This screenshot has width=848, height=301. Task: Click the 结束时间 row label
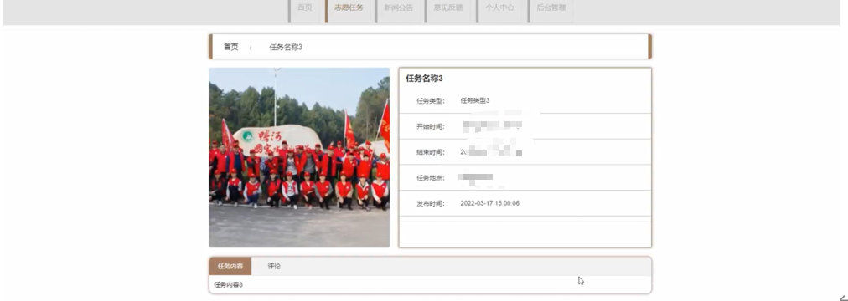[431, 153]
